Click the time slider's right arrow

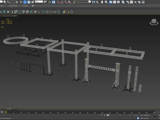click(17, 109)
